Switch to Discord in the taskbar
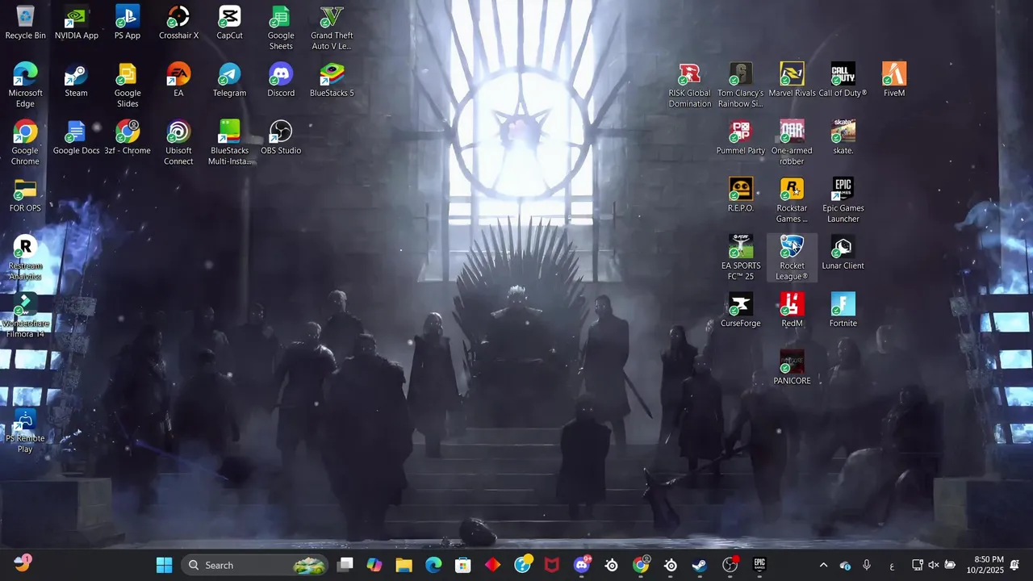 click(x=582, y=565)
